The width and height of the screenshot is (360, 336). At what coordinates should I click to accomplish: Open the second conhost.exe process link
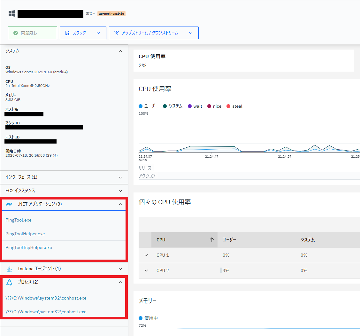46,312
